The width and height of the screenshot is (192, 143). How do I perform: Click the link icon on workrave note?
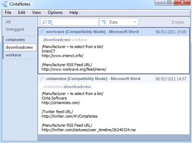click(42, 31)
